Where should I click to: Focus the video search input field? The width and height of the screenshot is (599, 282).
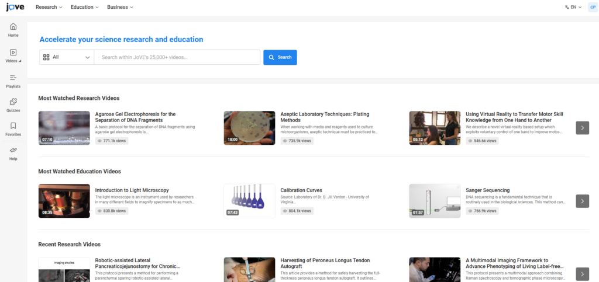pos(177,57)
